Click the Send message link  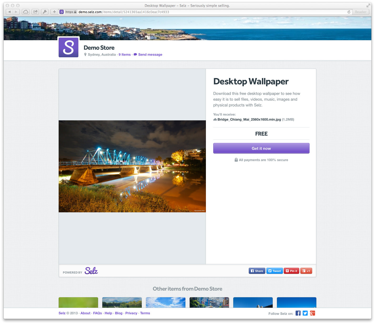pos(150,55)
